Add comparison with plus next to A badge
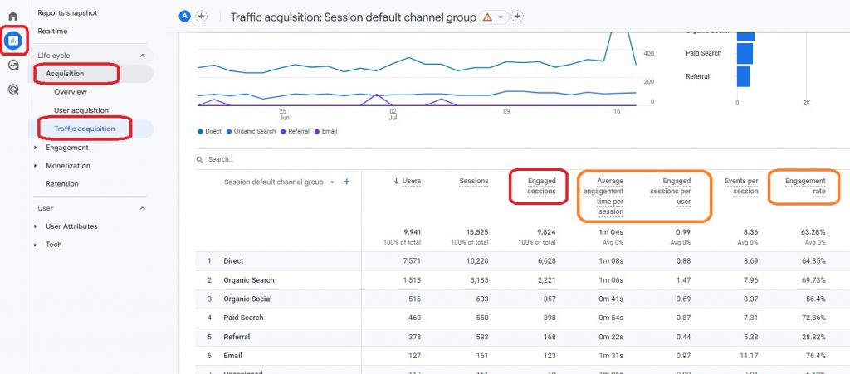 (x=201, y=17)
